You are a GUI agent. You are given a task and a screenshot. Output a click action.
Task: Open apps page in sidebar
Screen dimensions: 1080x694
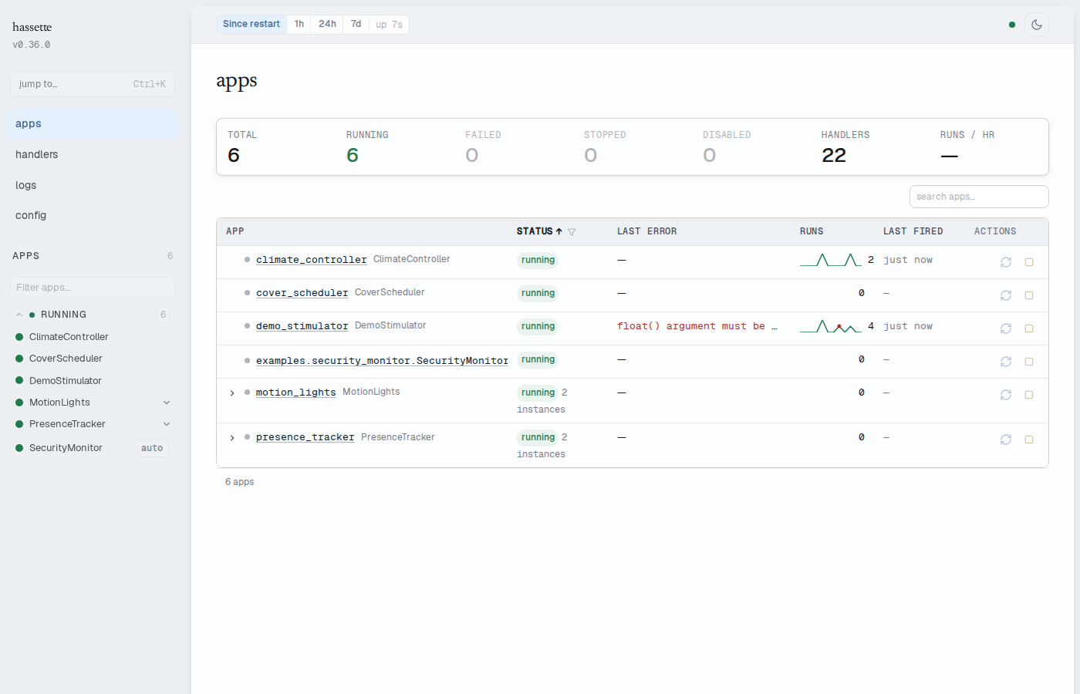[93, 123]
